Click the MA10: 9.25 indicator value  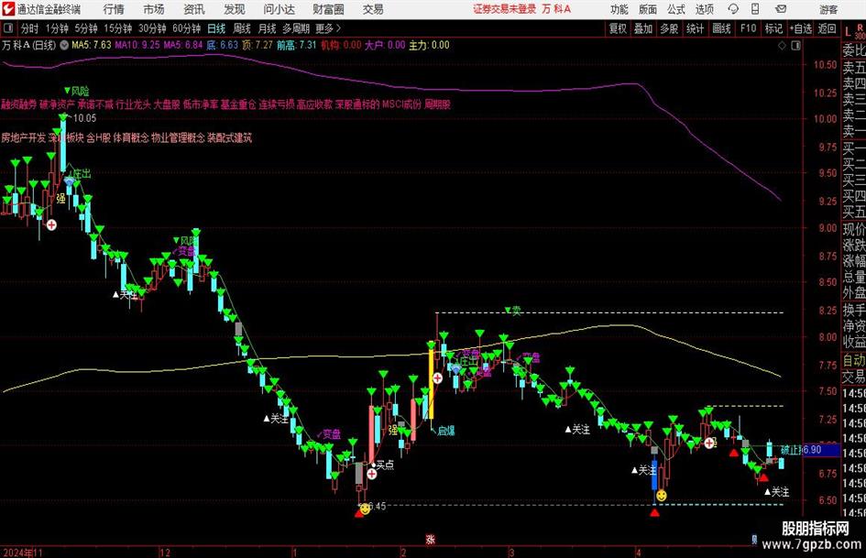coord(137,45)
